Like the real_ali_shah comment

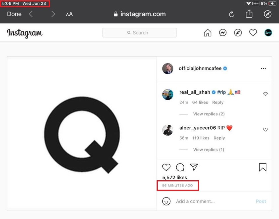tap(265, 94)
